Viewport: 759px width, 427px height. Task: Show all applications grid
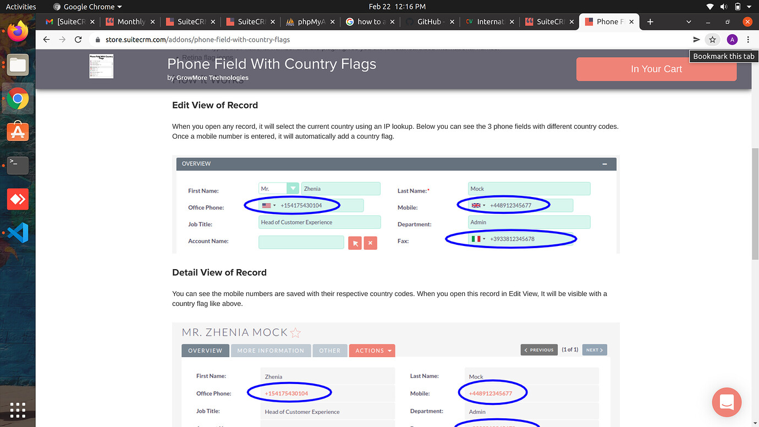point(18,410)
